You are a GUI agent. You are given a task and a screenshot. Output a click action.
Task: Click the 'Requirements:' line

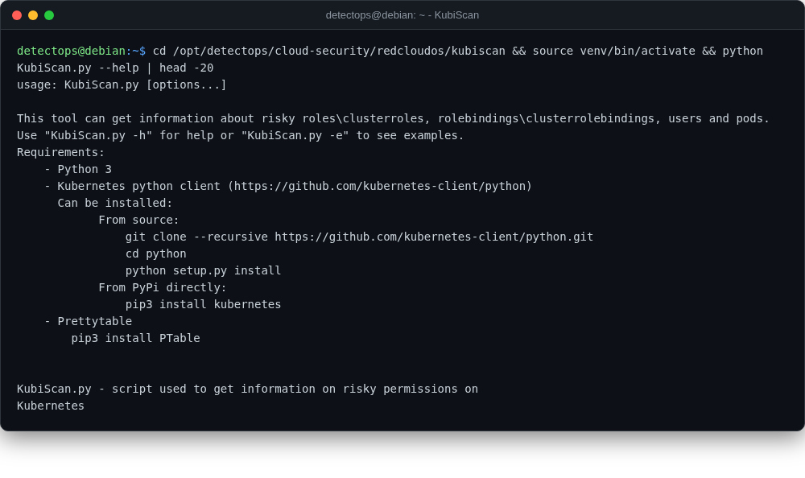60,152
